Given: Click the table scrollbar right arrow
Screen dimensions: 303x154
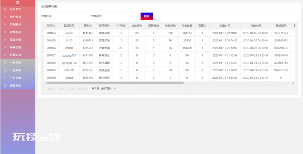Looking at the screenshot, I should (294, 83).
